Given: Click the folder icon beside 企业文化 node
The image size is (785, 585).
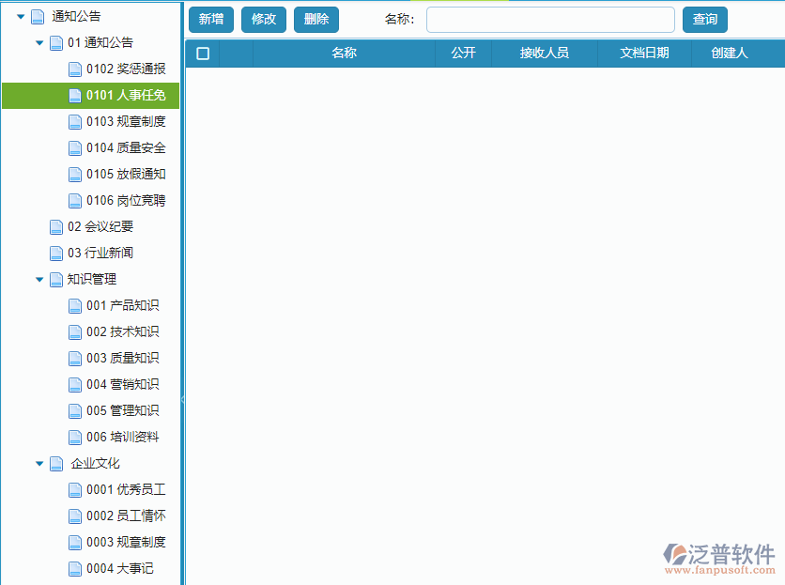Looking at the screenshot, I should click(55, 463).
